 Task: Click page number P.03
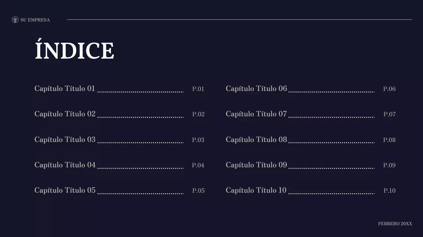(x=198, y=140)
